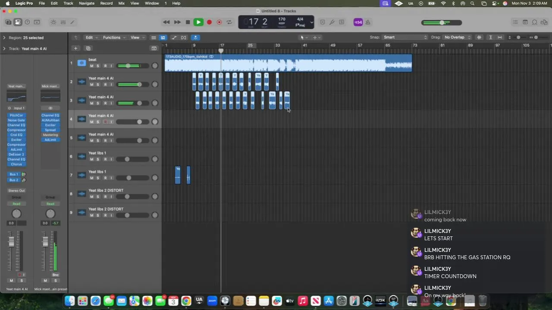Select the 173AUDIO_170bpm audio region
The width and height of the screenshot is (552, 310).
(x=288, y=63)
